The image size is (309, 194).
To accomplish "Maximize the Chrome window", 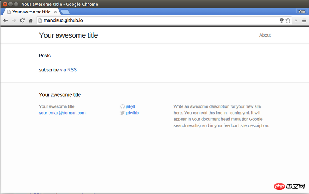I will point(16,4).
